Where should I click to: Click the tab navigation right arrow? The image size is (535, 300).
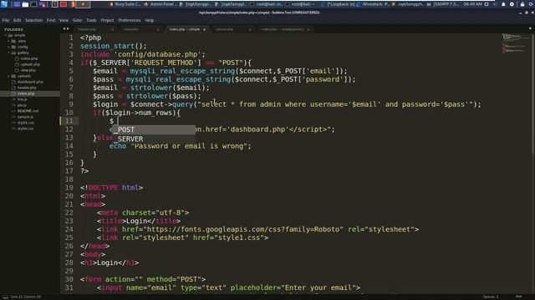[68, 29]
